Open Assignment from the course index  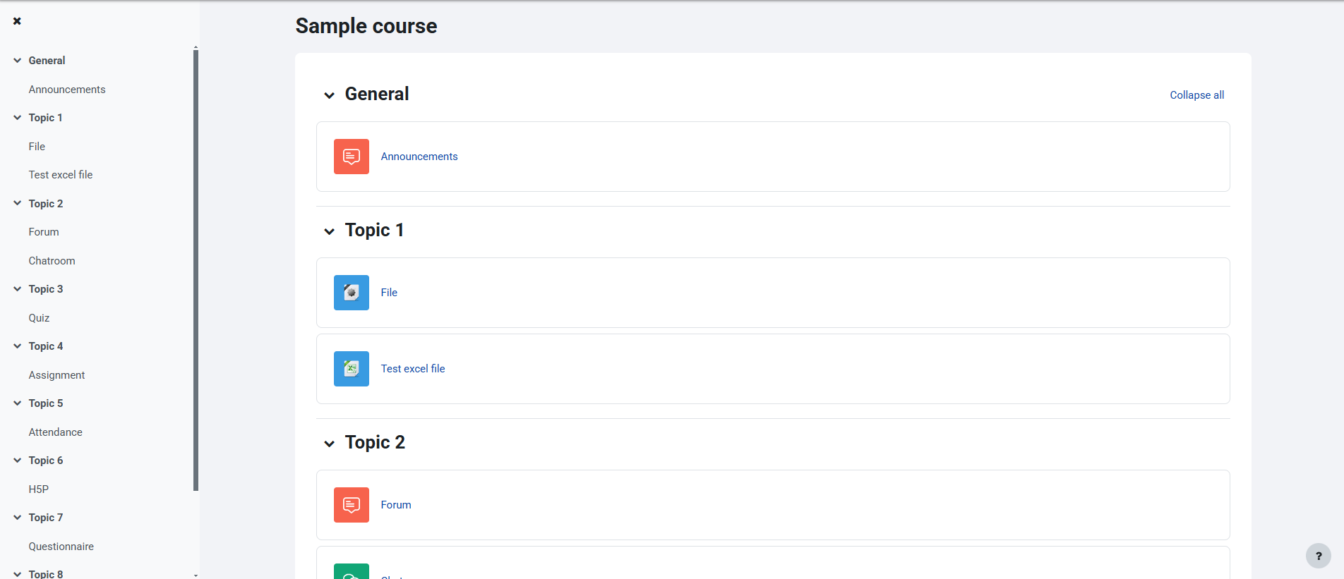(x=56, y=375)
